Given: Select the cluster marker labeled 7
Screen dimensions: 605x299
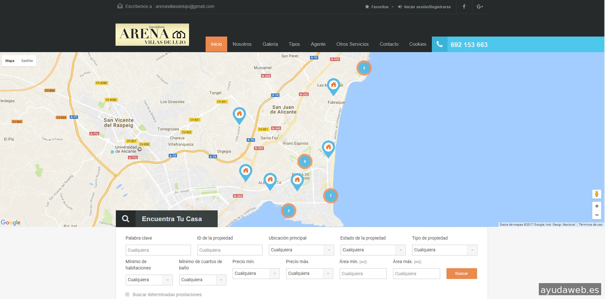Looking at the screenshot, I should click(x=330, y=196).
